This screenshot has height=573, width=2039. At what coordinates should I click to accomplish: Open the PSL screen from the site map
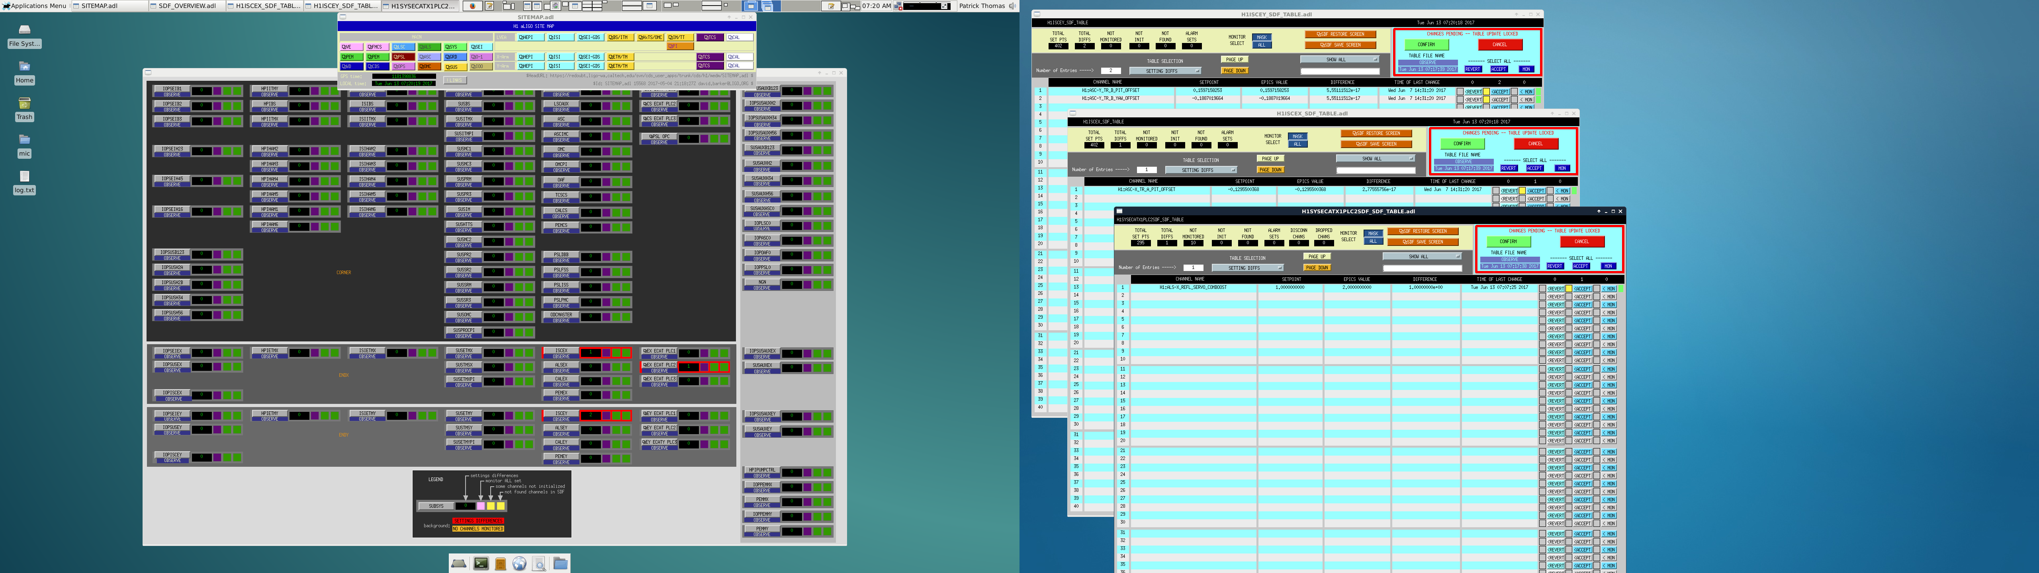[x=404, y=57]
